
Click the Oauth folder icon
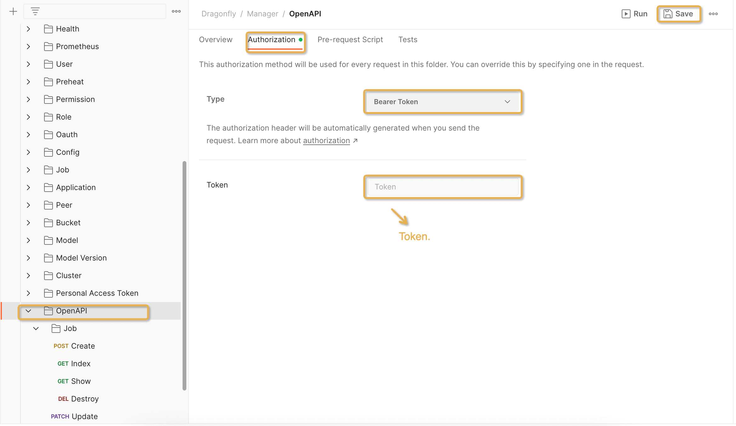tap(48, 135)
